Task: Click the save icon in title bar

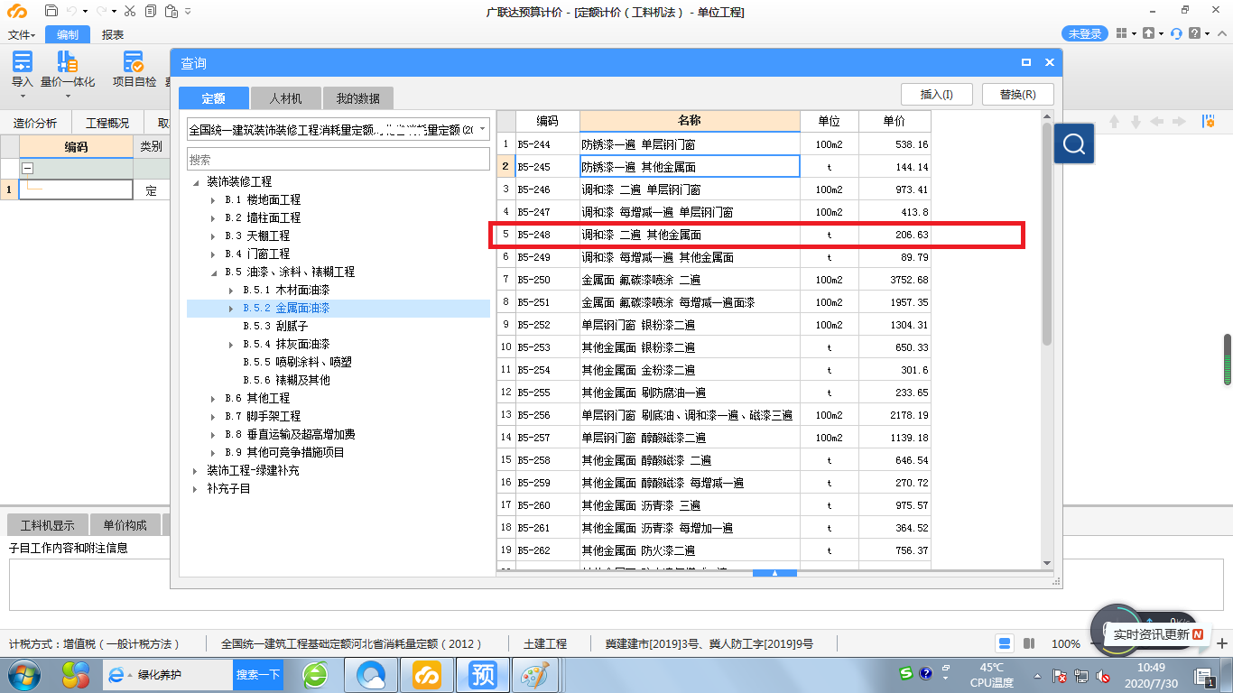Action: [51, 11]
